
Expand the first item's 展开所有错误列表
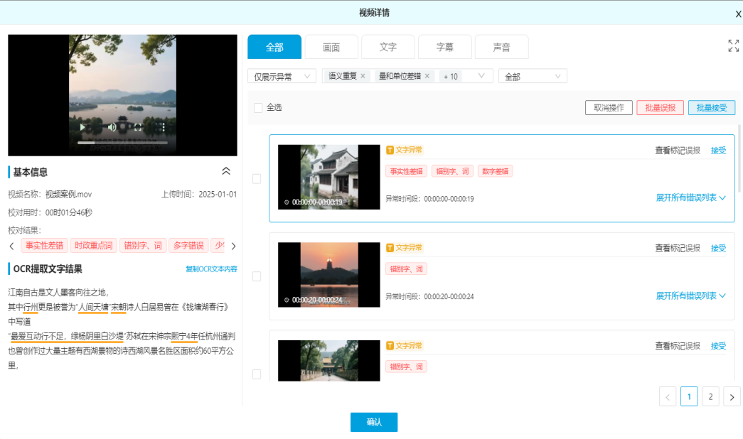point(690,198)
